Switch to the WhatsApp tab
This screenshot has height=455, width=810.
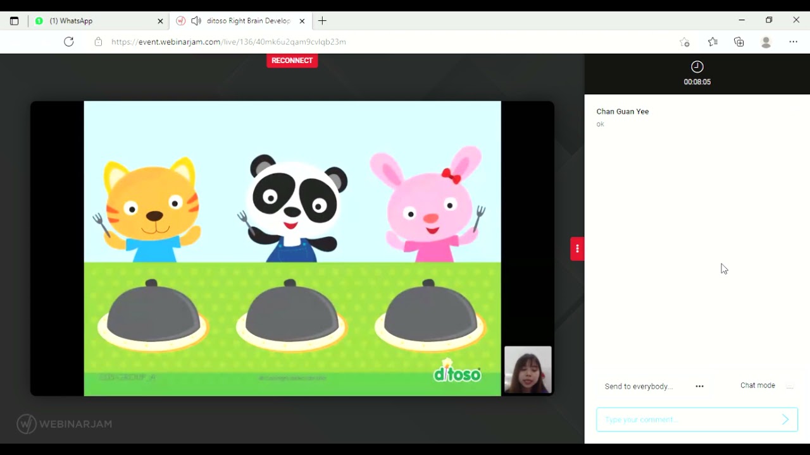[99, 21]
